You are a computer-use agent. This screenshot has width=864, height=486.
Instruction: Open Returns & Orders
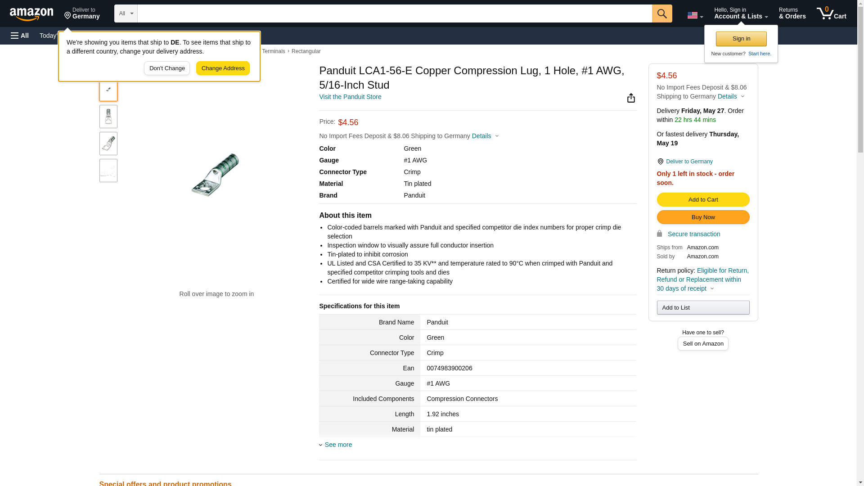(792, 13)
